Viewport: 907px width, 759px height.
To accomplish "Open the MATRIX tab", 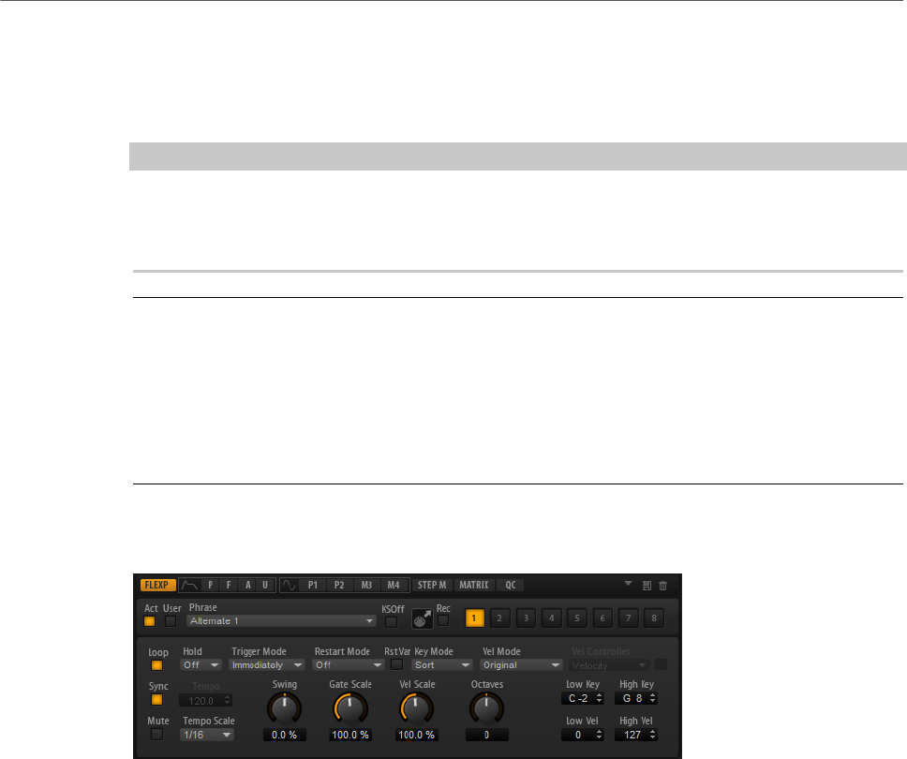I will pos(474,585).
